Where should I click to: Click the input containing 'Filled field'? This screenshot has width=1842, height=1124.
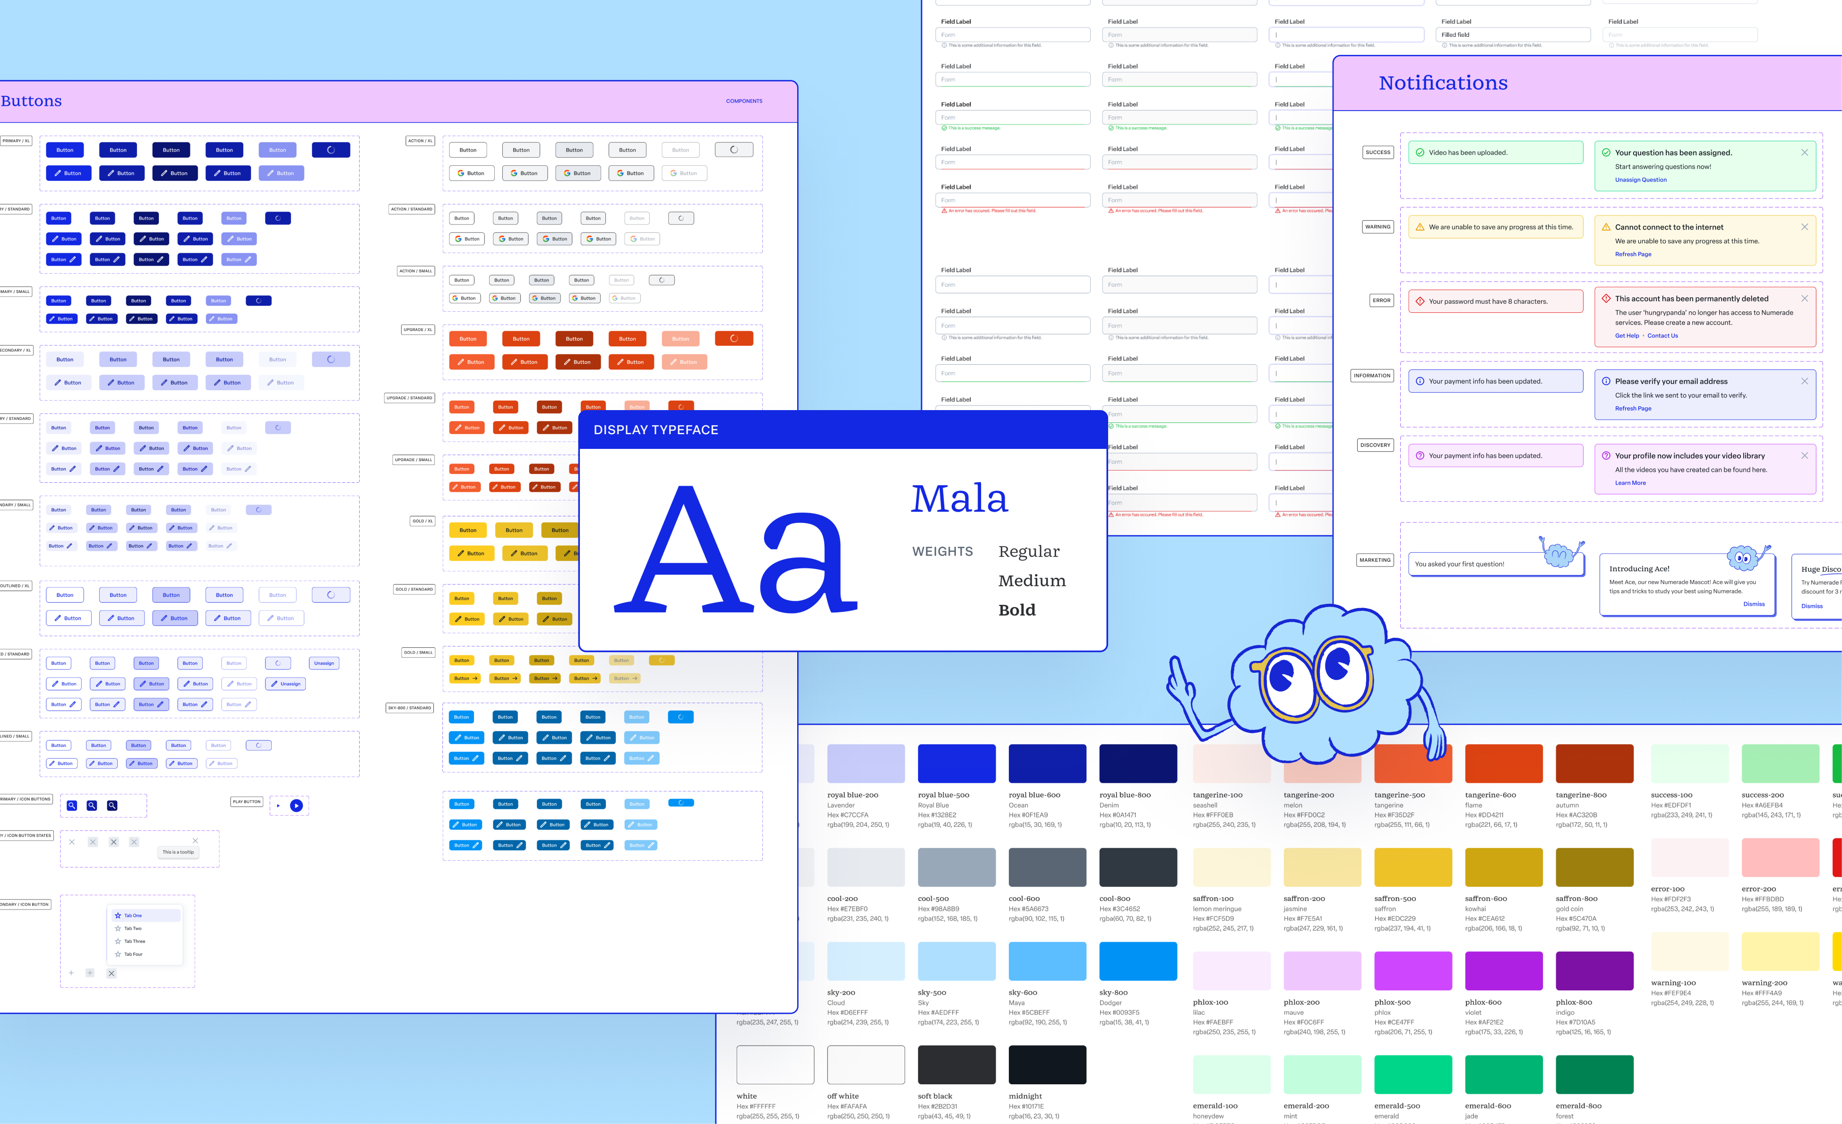point(1512,35)
